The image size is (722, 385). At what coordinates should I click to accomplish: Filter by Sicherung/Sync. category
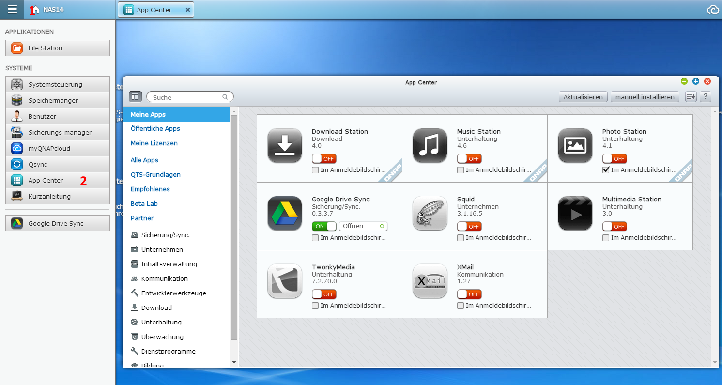click(x=160, y=235)
